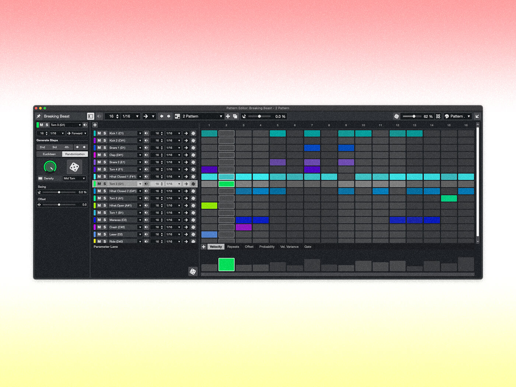This screenshot has width=516, height=387.
Task: Select the Repeats parameter tab
Action: coord(233,247)
